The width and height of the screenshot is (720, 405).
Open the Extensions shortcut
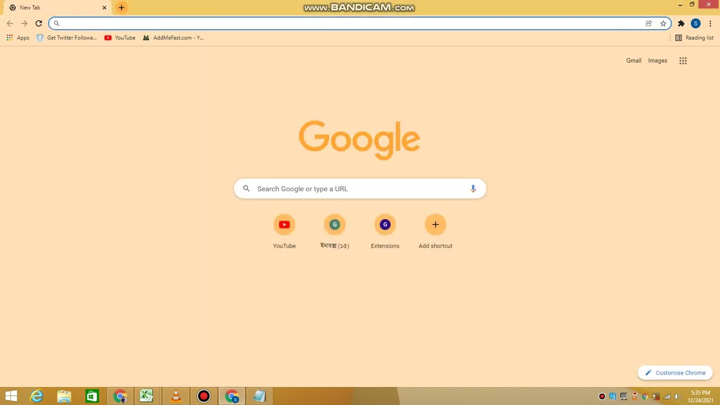[x=385, y=224]
